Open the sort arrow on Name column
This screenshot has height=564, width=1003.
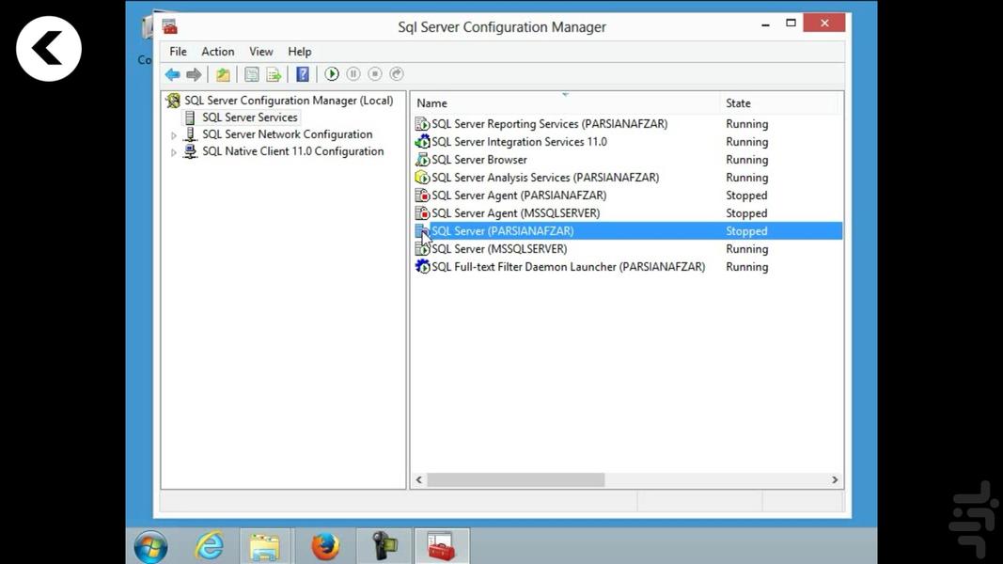click(x=564, y=94)
